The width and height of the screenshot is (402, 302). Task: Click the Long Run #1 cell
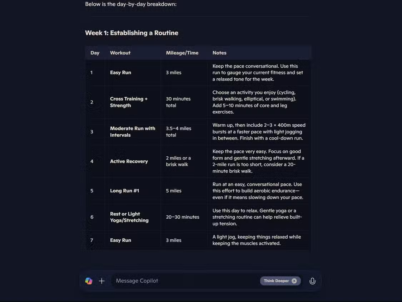point(124,191)
